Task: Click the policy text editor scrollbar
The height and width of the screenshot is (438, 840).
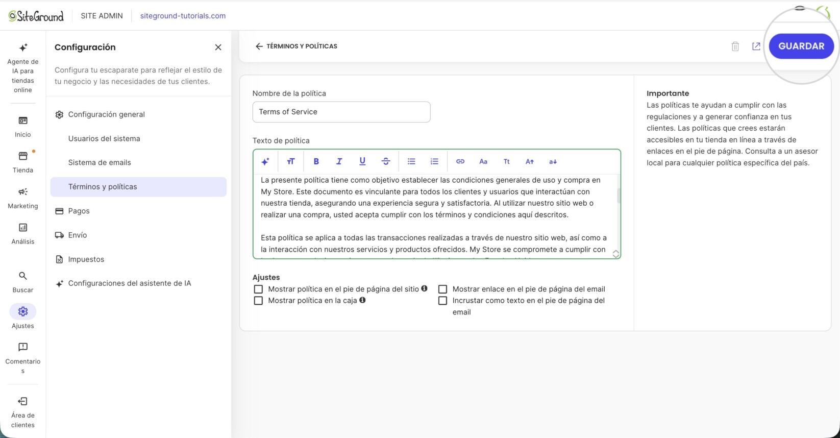Action: coord(619,196)
